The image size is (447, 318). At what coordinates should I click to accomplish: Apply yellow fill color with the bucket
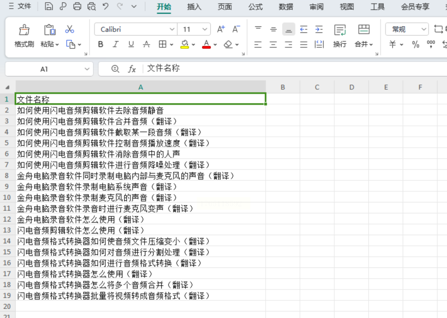point(184,45)
